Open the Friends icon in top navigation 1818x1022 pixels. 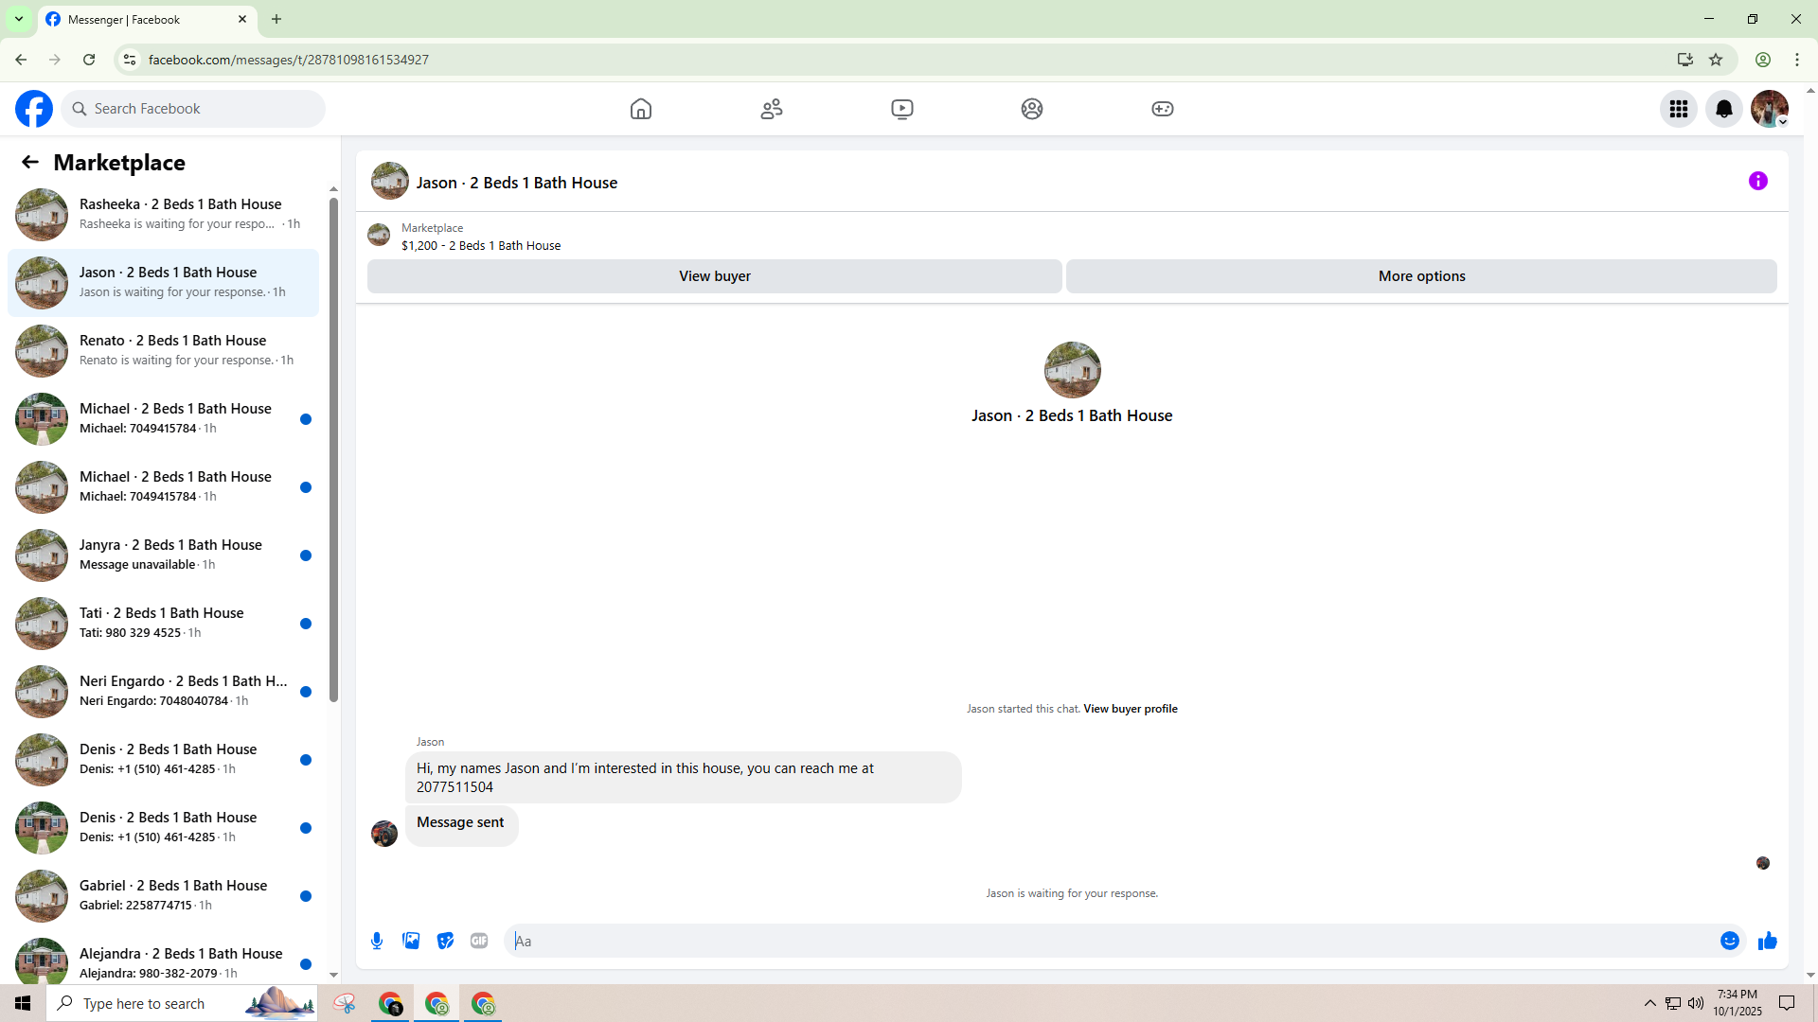coord(772,109)
